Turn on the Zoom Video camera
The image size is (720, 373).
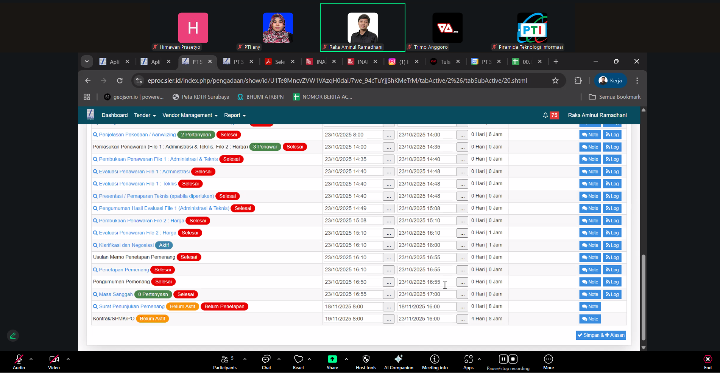[x=54, y=362]
